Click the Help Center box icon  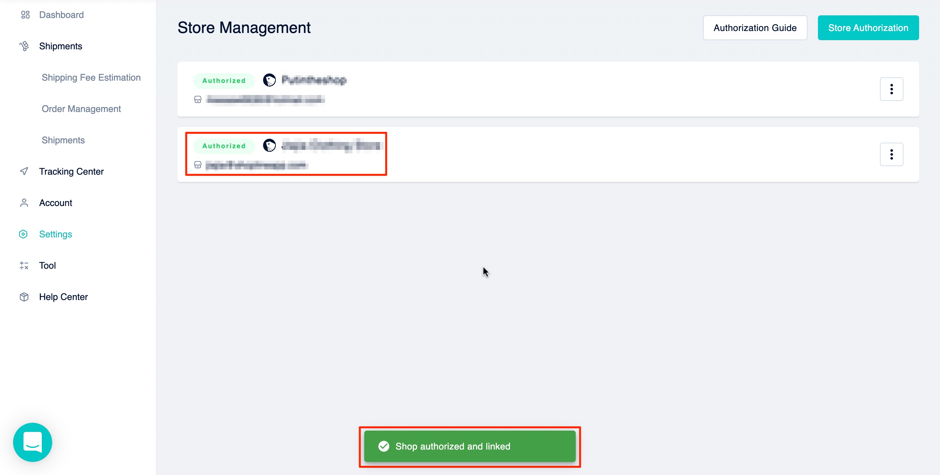click(x=24, y=297)
